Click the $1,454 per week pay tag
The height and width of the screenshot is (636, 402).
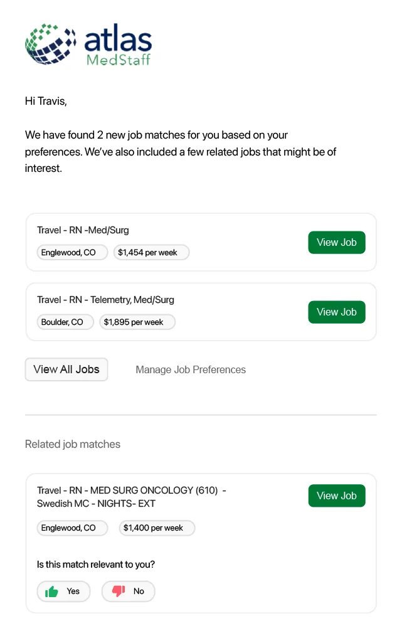click(151, 252)
